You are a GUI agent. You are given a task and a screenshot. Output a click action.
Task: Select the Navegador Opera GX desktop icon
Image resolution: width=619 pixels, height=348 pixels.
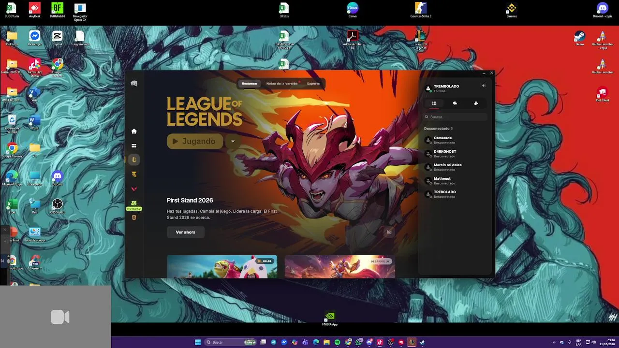click(80, 12)
